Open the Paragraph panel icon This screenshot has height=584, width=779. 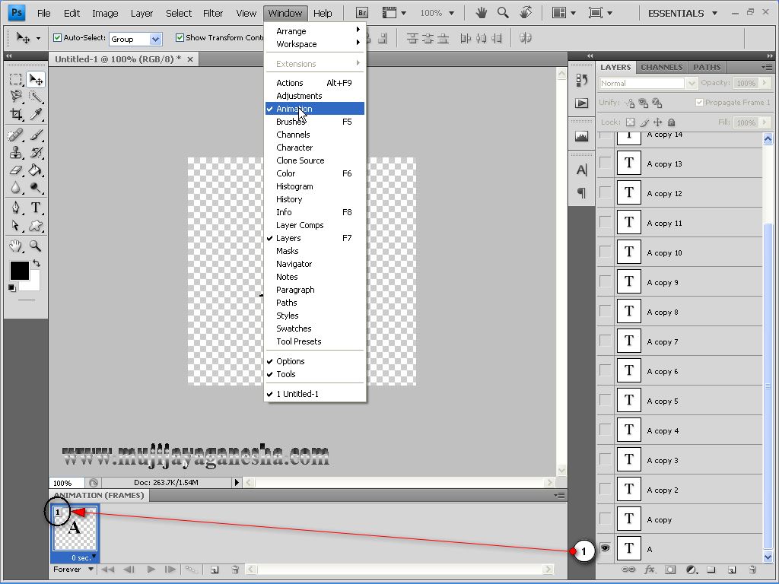[x=582, y=192]
